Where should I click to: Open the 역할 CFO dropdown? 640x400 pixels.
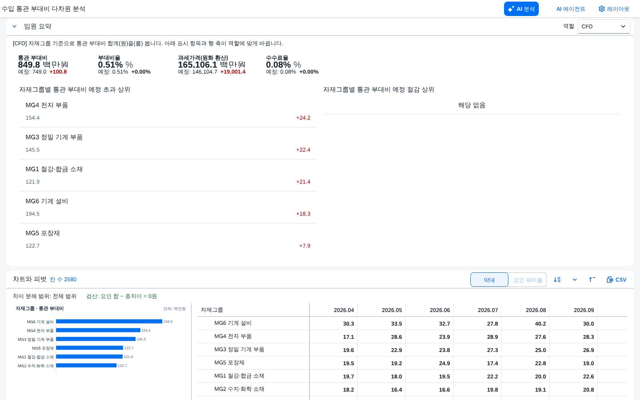604,26
